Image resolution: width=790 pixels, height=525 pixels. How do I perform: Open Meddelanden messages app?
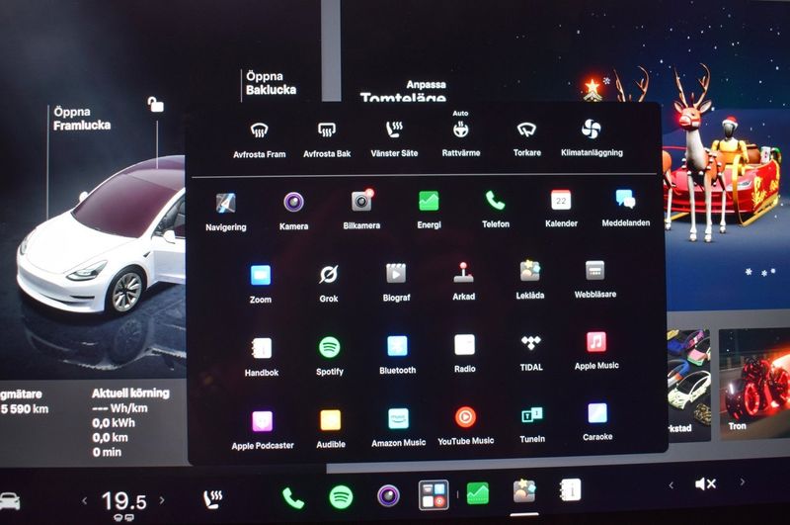pos(626,208)
